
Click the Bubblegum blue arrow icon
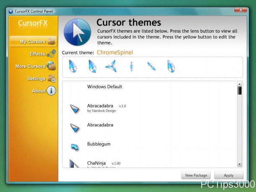(75, 147)
